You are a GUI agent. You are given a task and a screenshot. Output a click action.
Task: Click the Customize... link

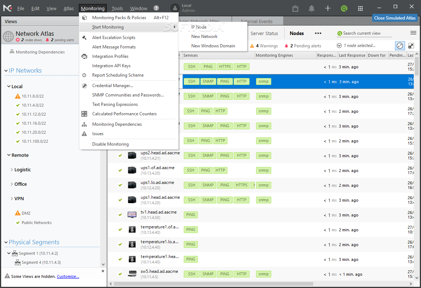(x=68, y=276)
